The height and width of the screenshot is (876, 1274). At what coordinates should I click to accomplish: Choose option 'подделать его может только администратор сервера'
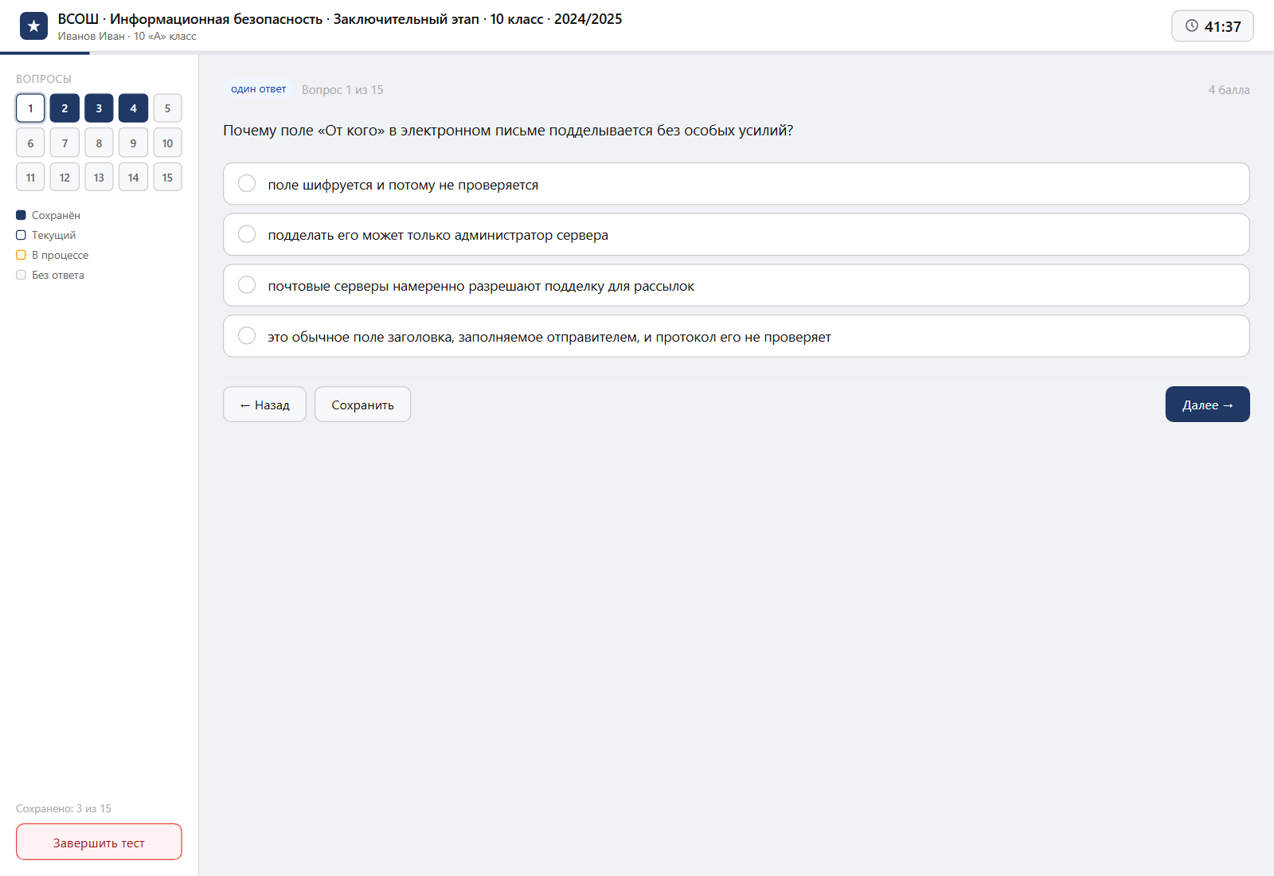coord(736,235)
